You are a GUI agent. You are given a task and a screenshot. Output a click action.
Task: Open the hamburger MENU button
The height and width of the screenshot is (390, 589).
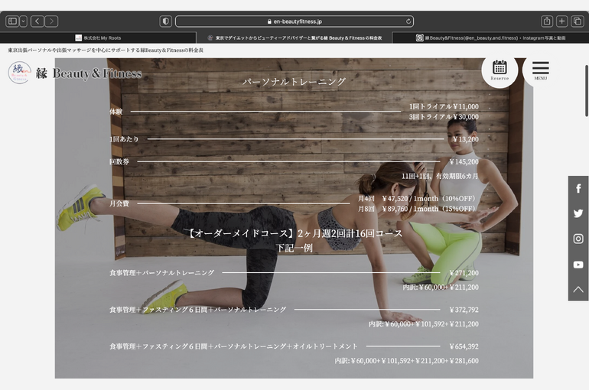click(x=541, y=70)
